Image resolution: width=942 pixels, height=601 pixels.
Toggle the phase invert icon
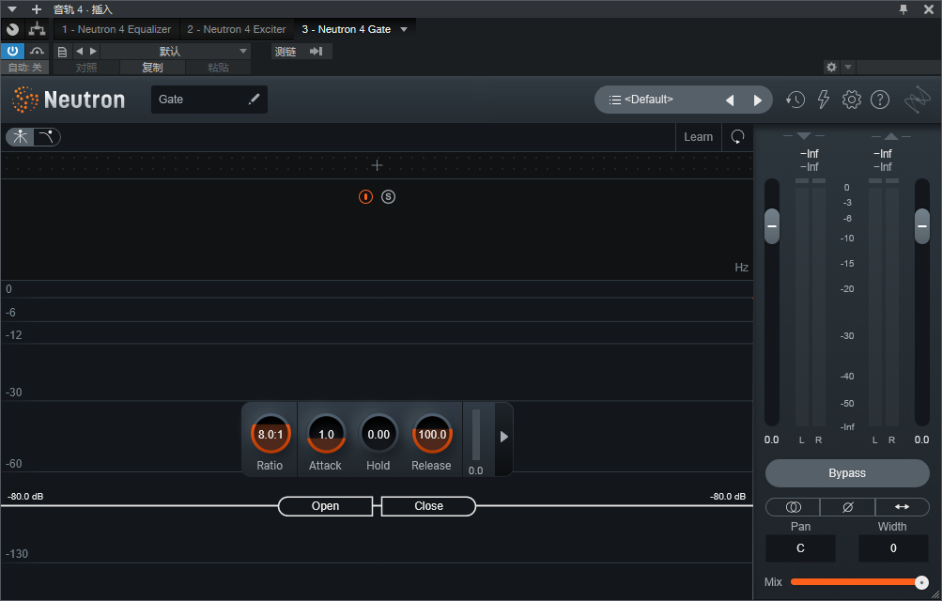(x=848, y=507)
